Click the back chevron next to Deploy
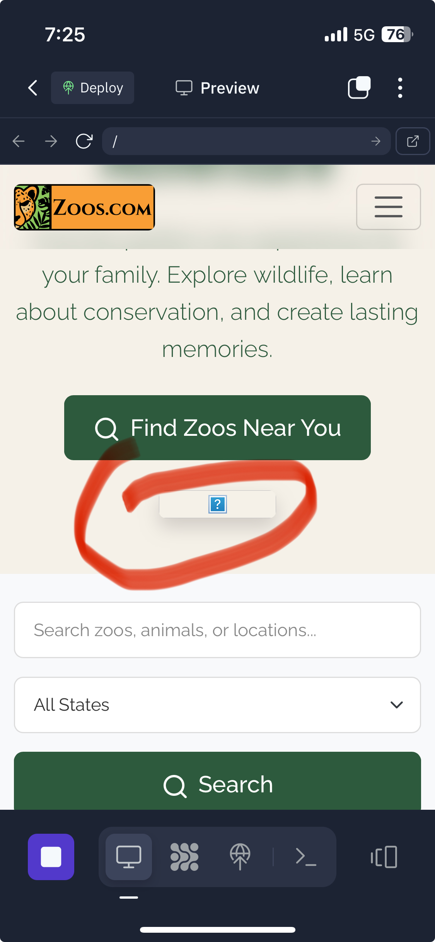Screen dimensions: 435x942 (x=32, y=87)
